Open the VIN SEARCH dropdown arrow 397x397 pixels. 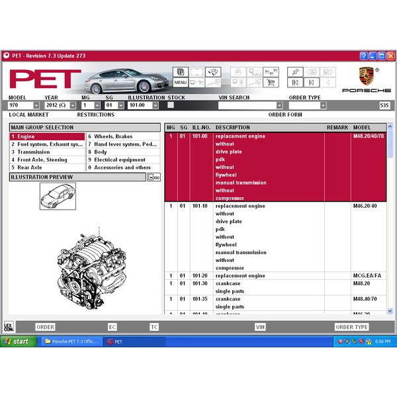[279, 105]
